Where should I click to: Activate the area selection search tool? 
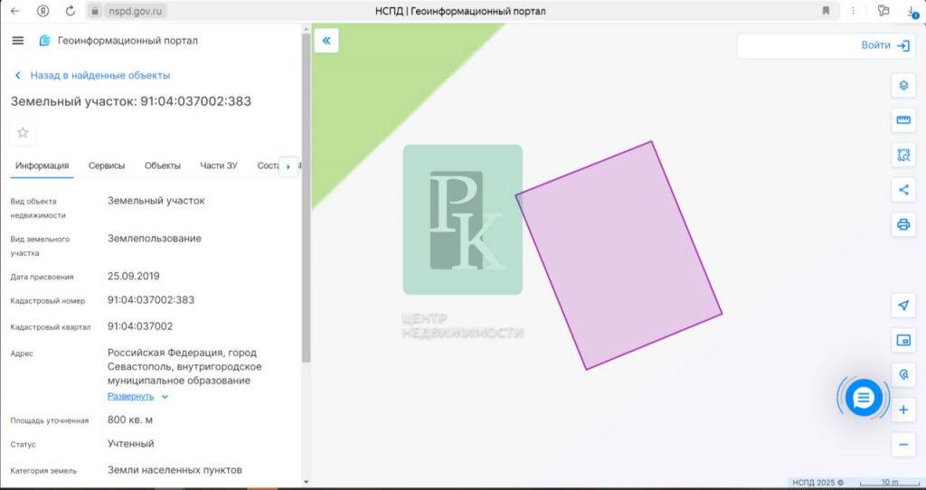coord(903,155)
